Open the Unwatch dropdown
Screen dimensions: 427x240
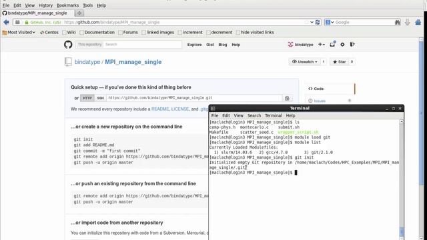click(304, 62)
